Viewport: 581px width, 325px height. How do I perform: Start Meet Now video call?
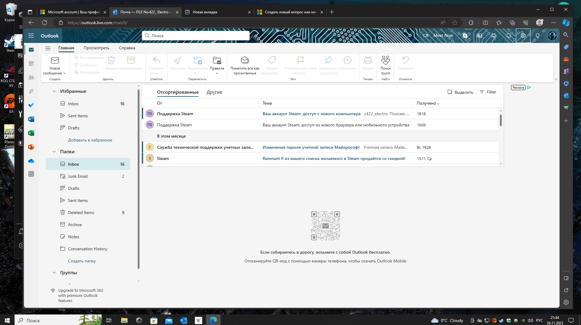[x=438, y=36]
